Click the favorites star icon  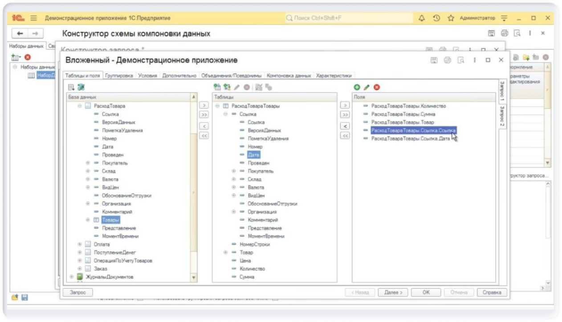point(451,18)
